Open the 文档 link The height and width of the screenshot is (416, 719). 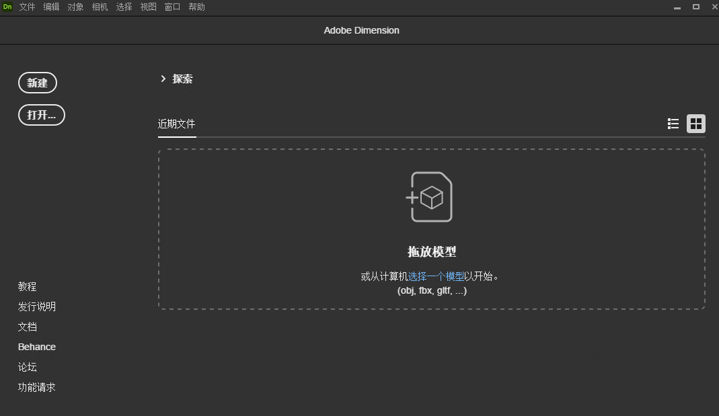pyautogui.click(x=27, y=327)
